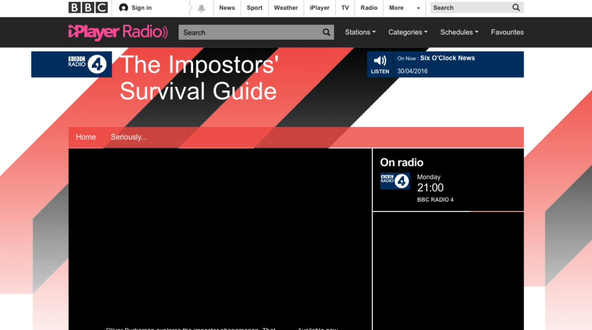Select the Home tab of the programme
Screen dimensions: 592x330
[x=86, y=137]
